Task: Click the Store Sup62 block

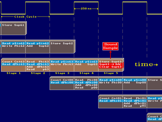Action: pos(62,43)
